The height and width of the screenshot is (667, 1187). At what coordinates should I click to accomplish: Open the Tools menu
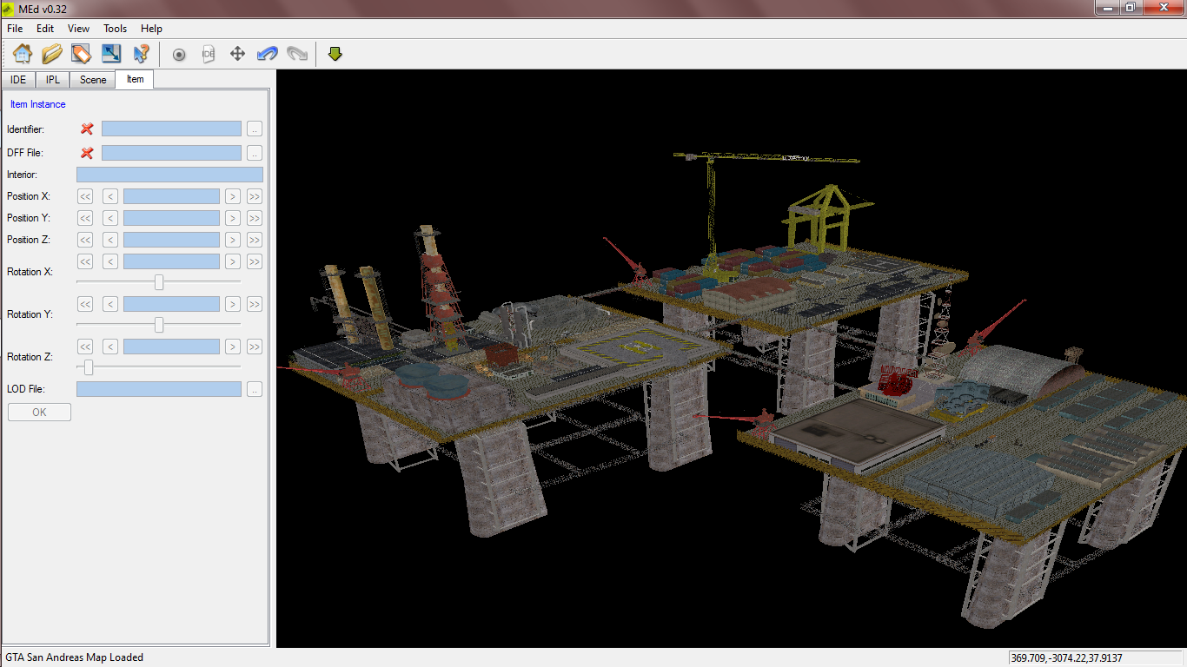[x=116, y=29]
